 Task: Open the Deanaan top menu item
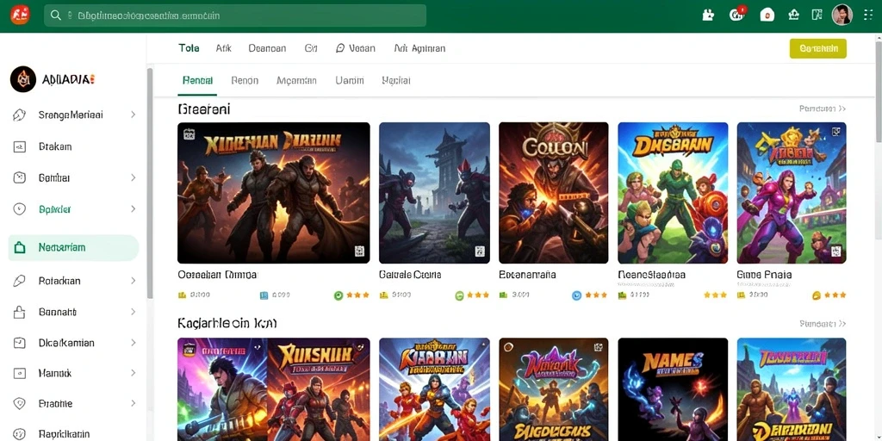pos(267,48)
